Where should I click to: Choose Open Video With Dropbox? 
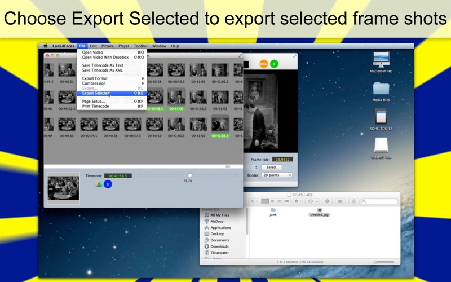tap(112, 58)
